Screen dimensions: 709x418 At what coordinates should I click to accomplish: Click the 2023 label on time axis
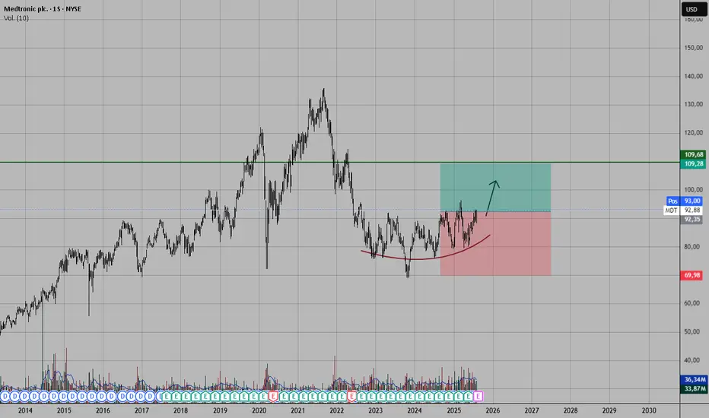375,410
